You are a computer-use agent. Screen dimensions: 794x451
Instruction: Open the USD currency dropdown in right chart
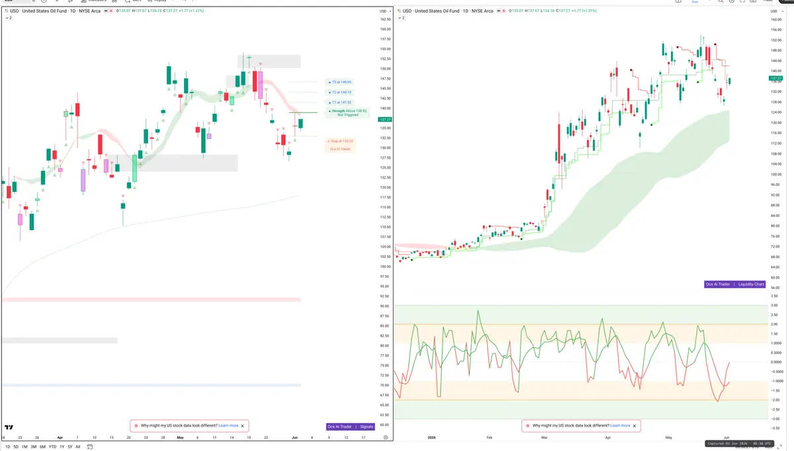[775, 11]
